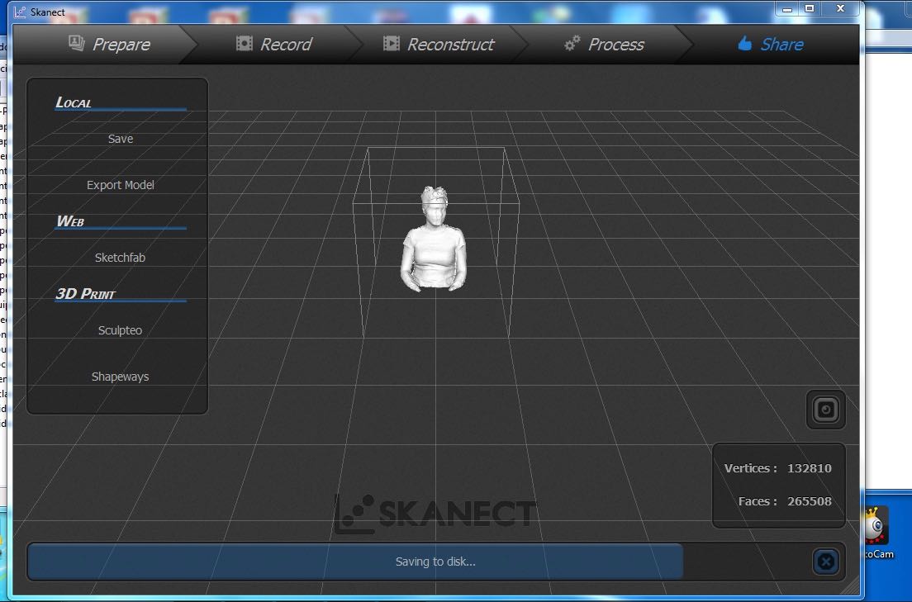Open the Process tab
This screenshot has height=602, width=912.
point(604,45)
